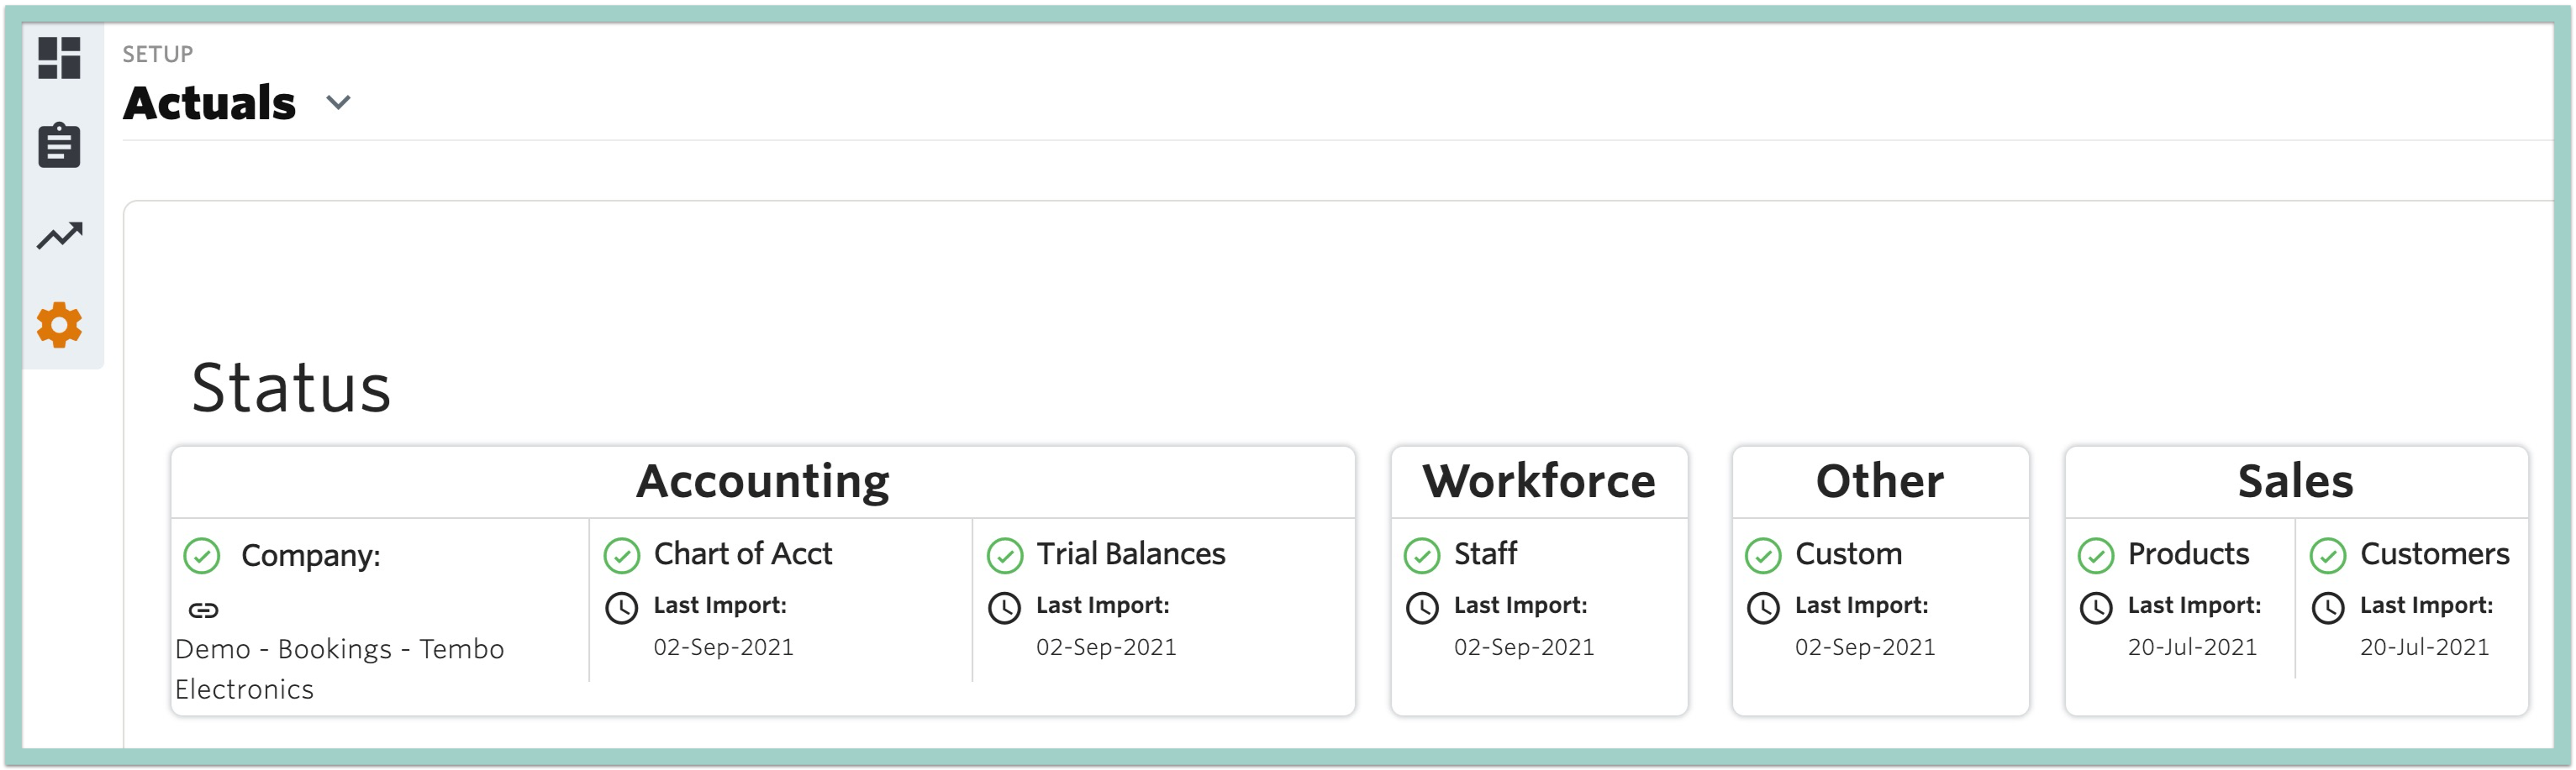The image size is (2576, 770).
Task: Click the clock icon under Custom
Action: click(x=1763, y=608)
